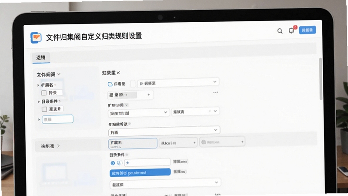Click the search magnifier icon in header
The height and width of the screenshot is (196, 348).
tap(280, 31)
